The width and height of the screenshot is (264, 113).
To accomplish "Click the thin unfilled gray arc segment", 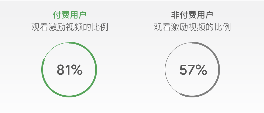I will point(166,70).
